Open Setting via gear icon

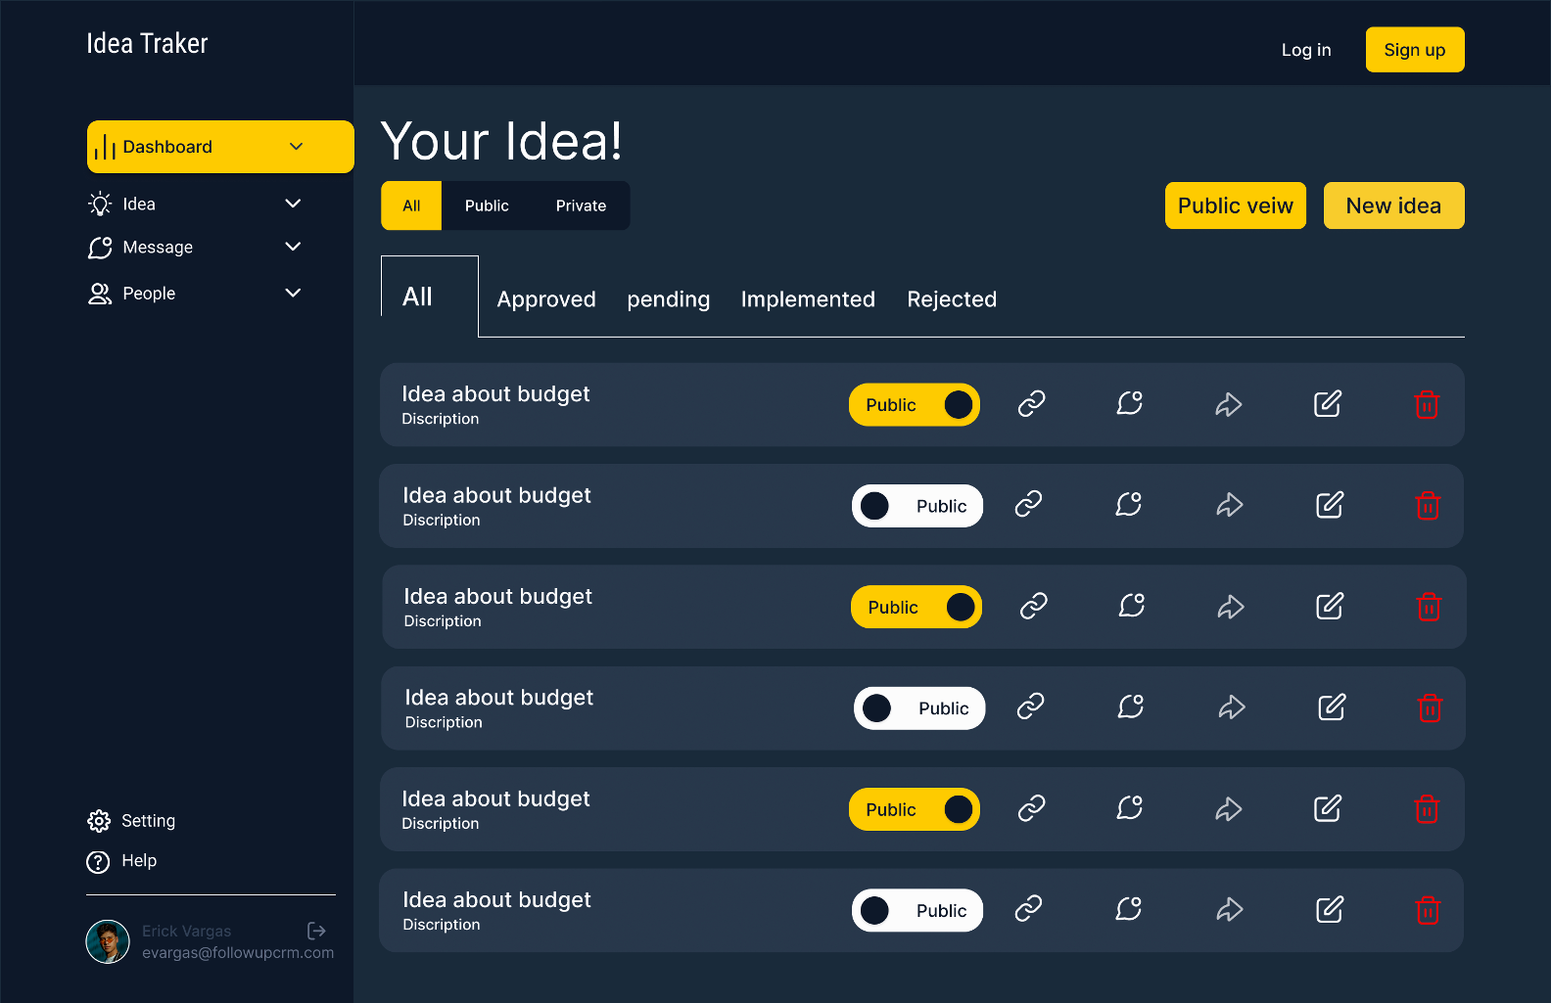pos(99,821)
